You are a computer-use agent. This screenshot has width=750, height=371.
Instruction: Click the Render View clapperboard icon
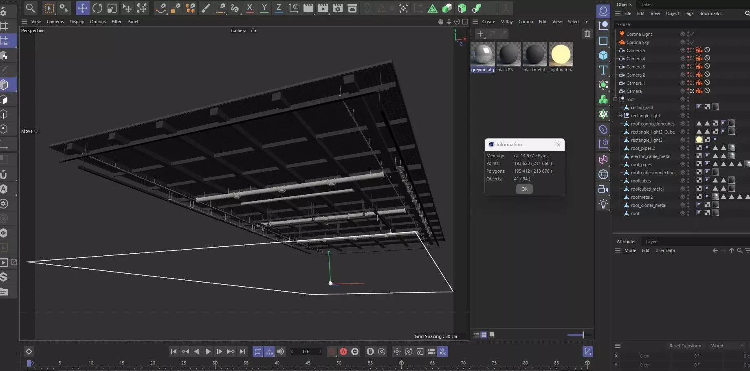pyautogui.click(x=308, y=8)
